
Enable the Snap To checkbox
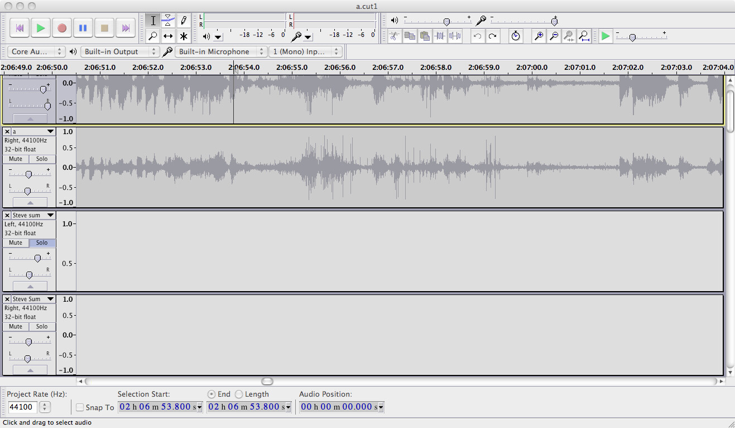80,407
